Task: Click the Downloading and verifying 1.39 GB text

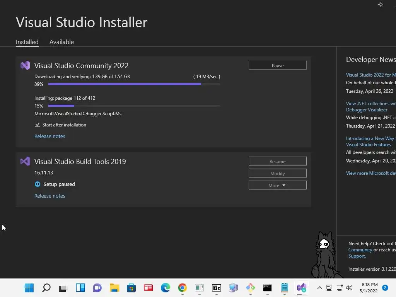Action: click(82, 77)
